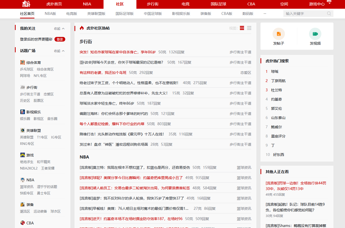Click the green 发视频 camera icon
Screen dimensions: 345x228
coord(315,34)
